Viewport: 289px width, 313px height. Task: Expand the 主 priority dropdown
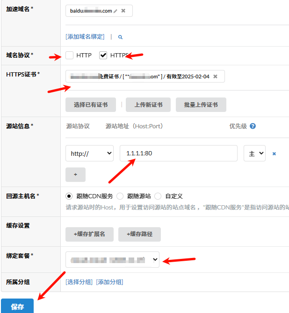(254, 153)
